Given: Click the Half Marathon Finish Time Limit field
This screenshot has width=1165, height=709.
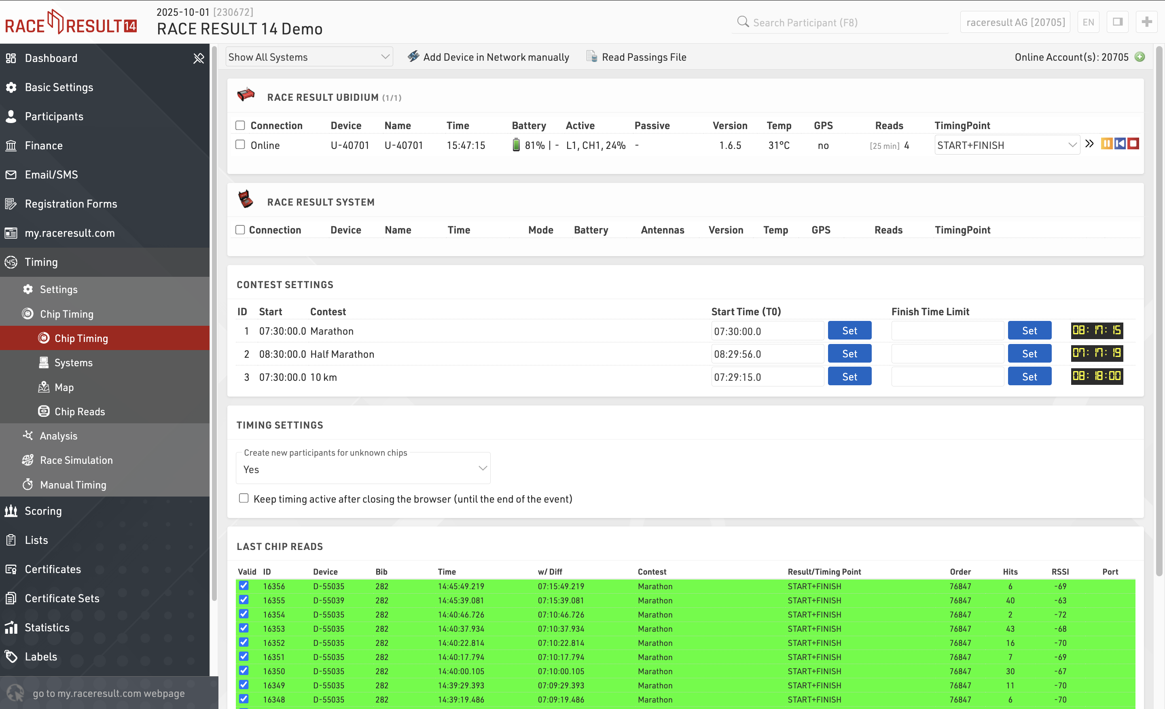Looking at the screenshot, I should 947,354.
